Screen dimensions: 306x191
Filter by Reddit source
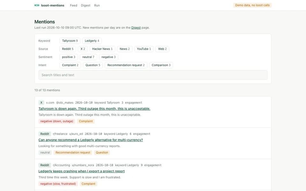point(68,49)
